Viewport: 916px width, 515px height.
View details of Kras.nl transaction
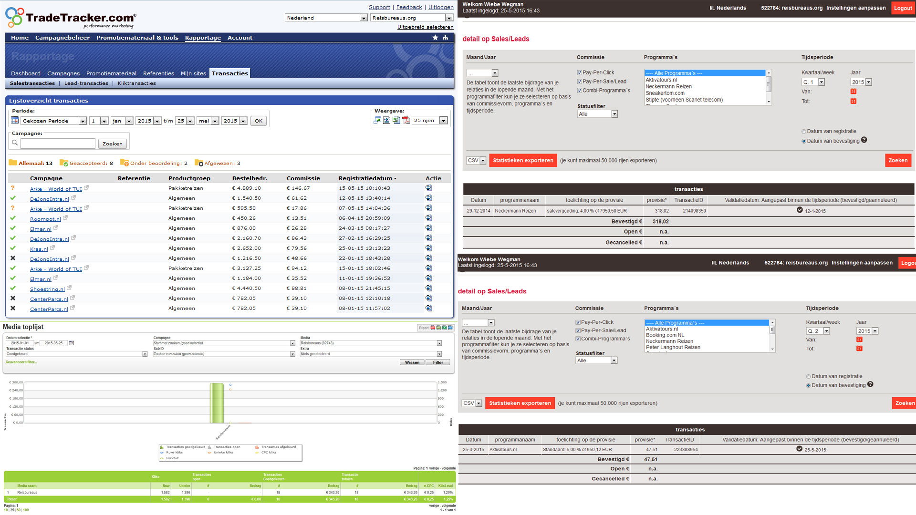(x=429, y=248)
